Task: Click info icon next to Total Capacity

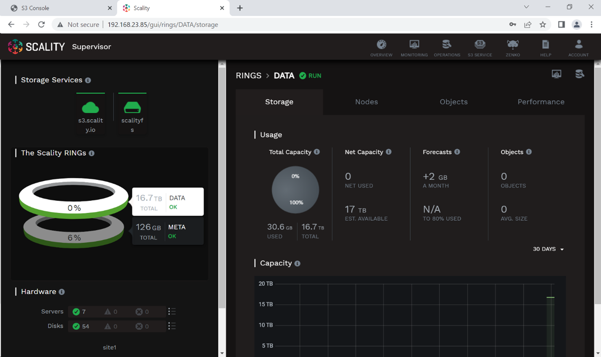Action: [x=317, y=152]
